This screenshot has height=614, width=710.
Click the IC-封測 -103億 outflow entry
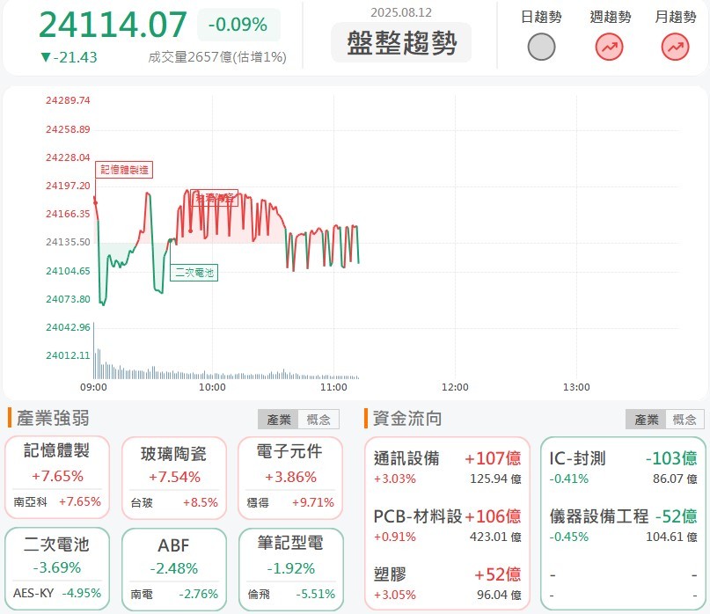pos(623,467)
